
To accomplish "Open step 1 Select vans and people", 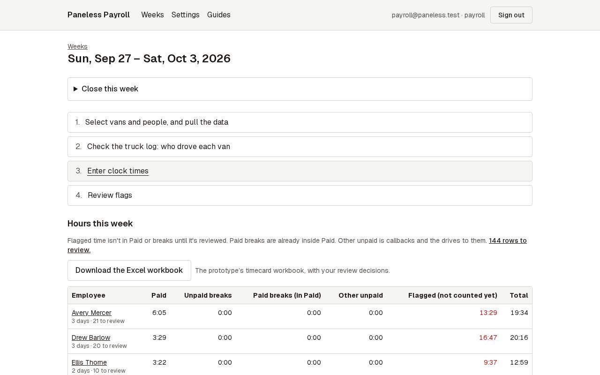I will [300, 122].
